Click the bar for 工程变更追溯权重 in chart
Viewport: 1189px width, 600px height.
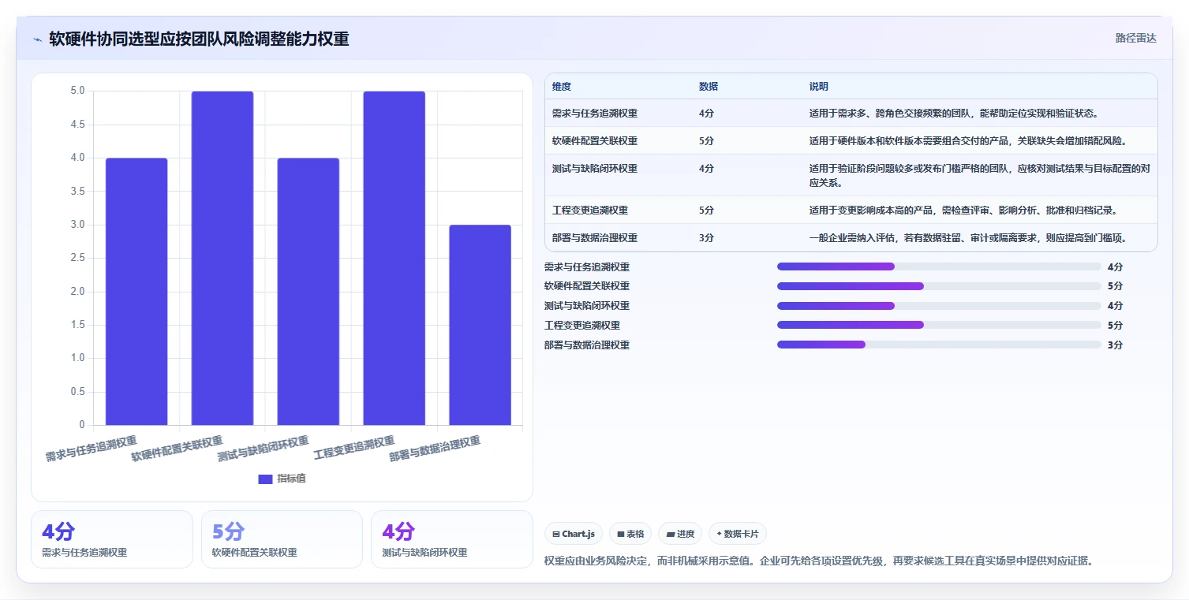point(394,259)
